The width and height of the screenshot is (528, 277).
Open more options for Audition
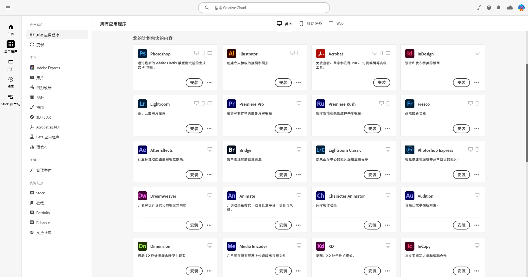[477, 225]
